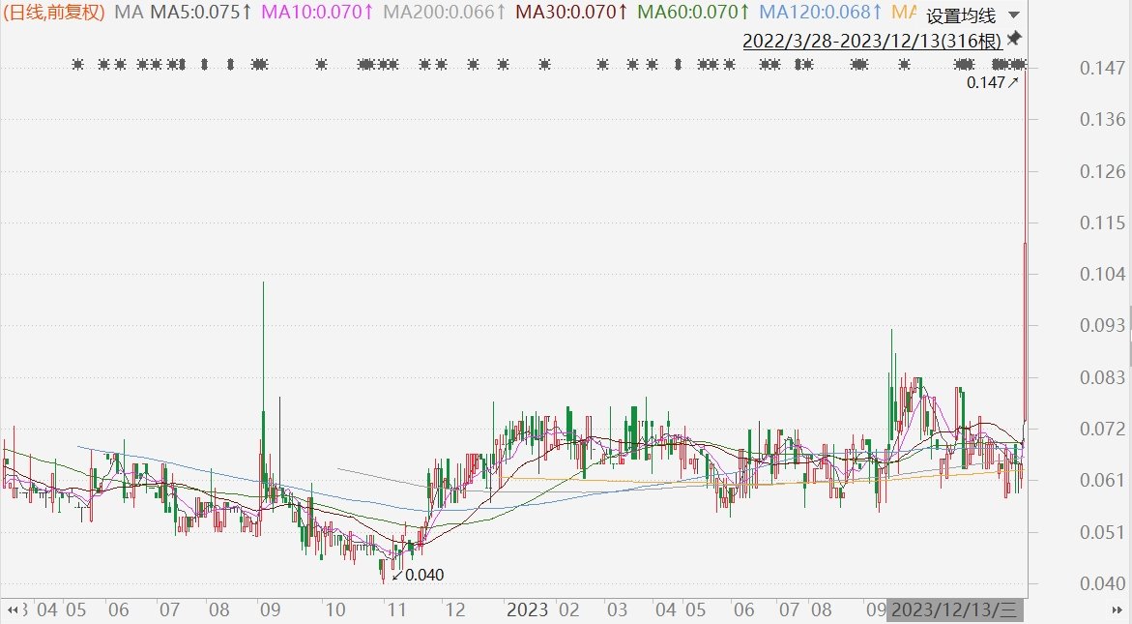The width and height of the screenshot is (1132, 624).
Task: Open the (日线,前复权) period selector
Action: click(55, 13)
